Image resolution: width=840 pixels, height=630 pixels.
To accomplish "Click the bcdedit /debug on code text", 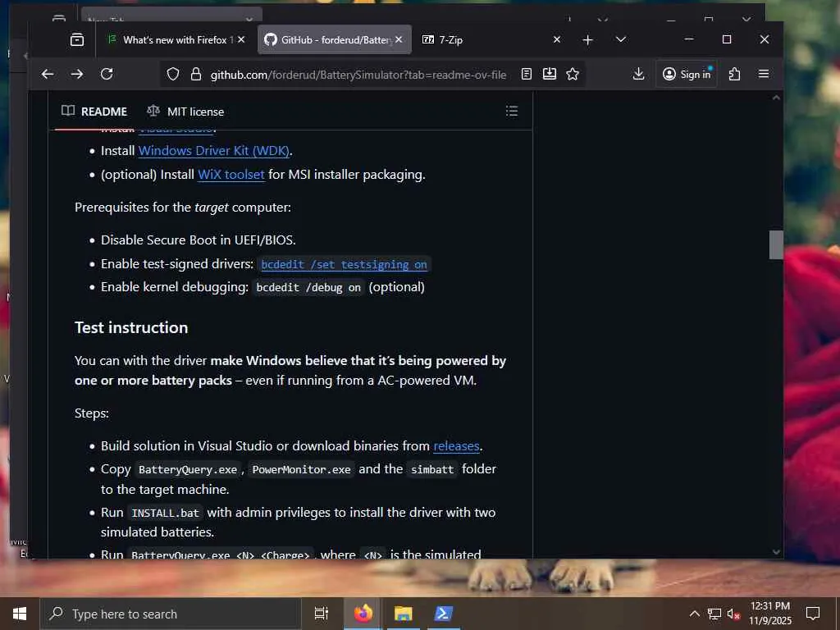I will click(308, 288).
